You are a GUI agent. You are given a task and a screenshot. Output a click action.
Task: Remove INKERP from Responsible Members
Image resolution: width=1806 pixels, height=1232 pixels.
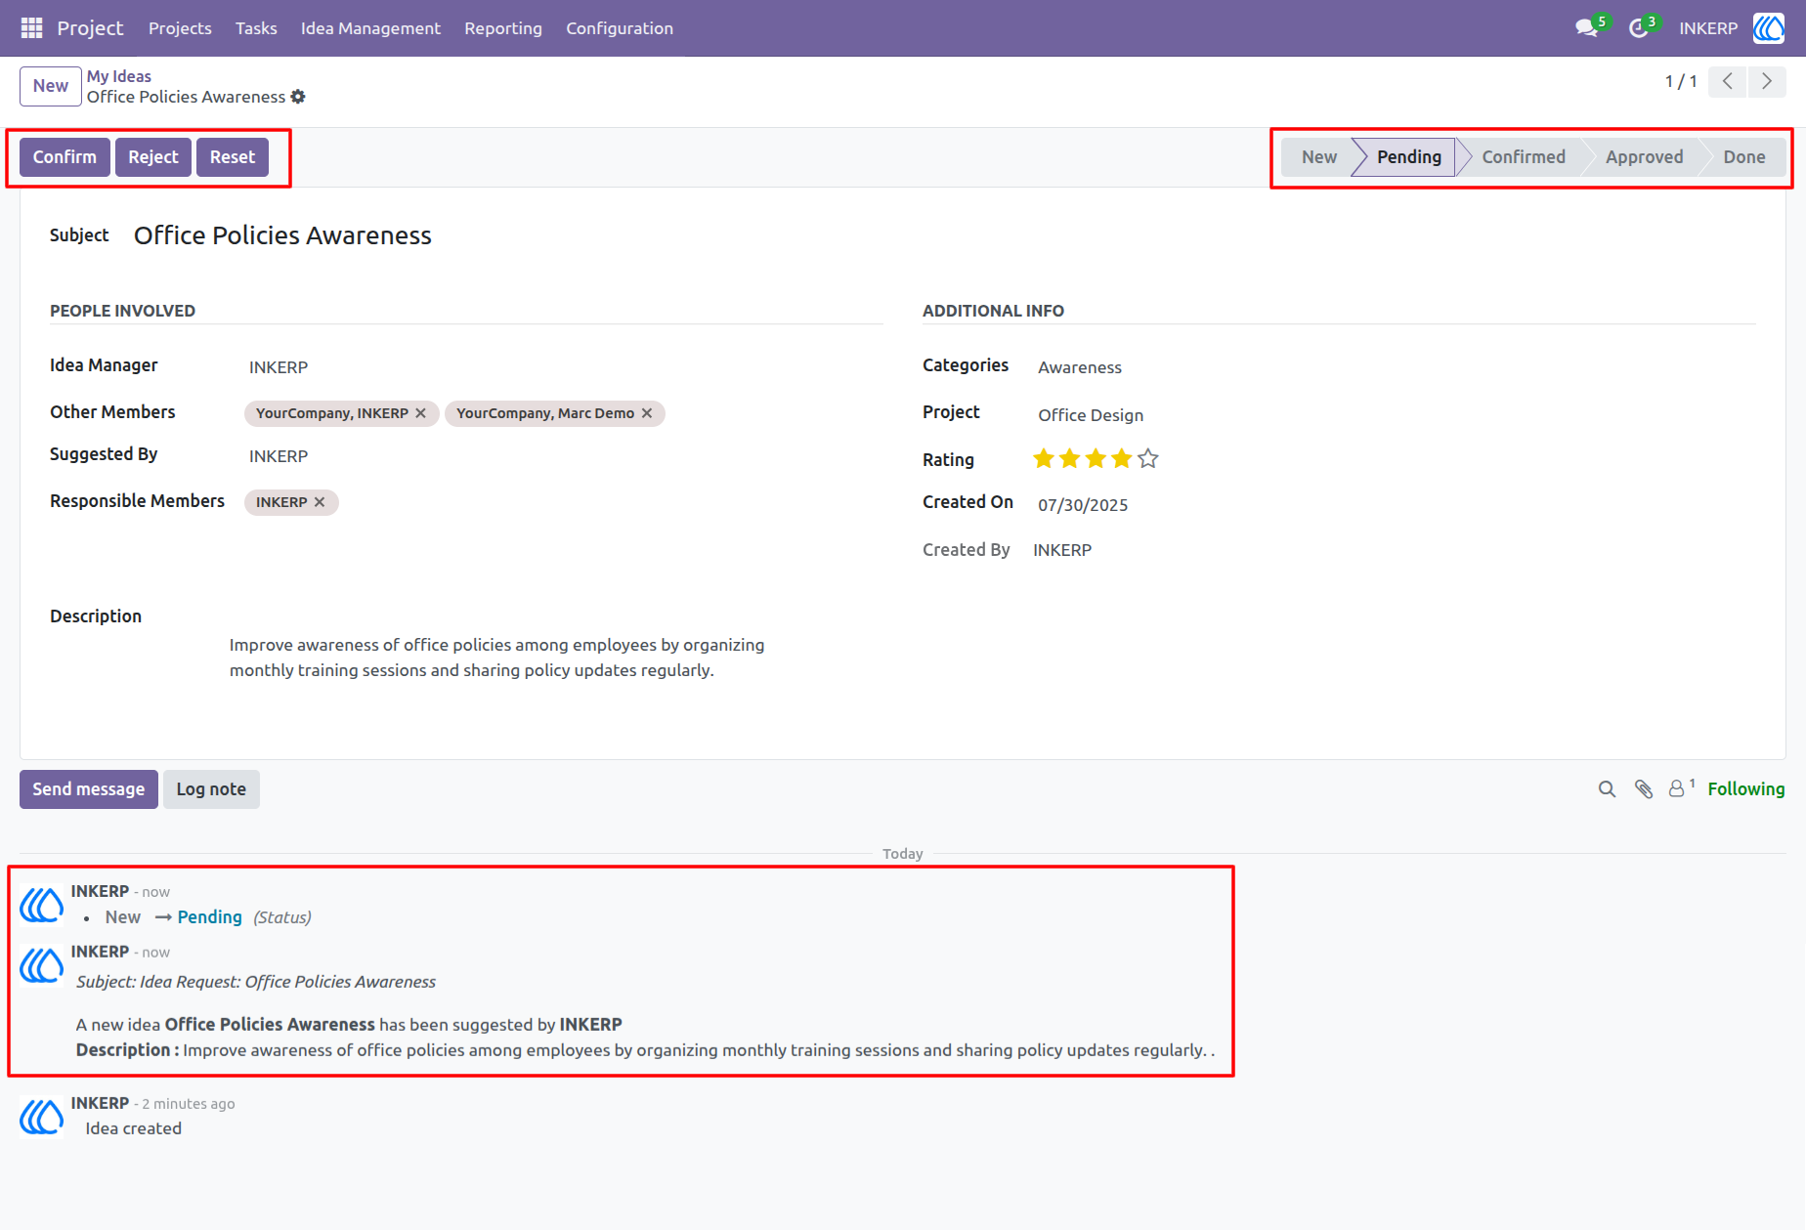(x=320, y=502)
